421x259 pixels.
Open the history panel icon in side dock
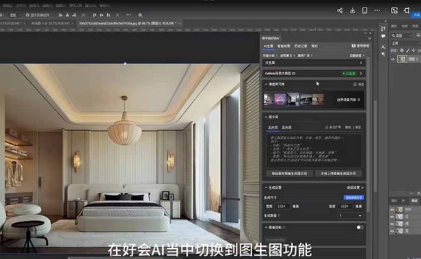tap(383, 29)
